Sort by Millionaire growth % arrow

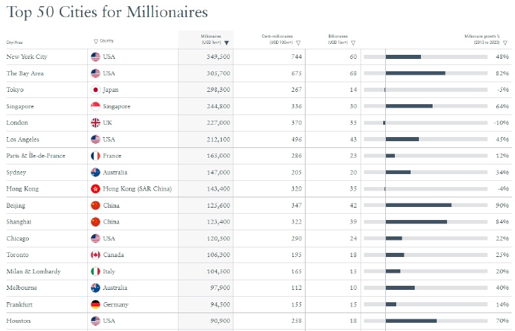[505, 43]
